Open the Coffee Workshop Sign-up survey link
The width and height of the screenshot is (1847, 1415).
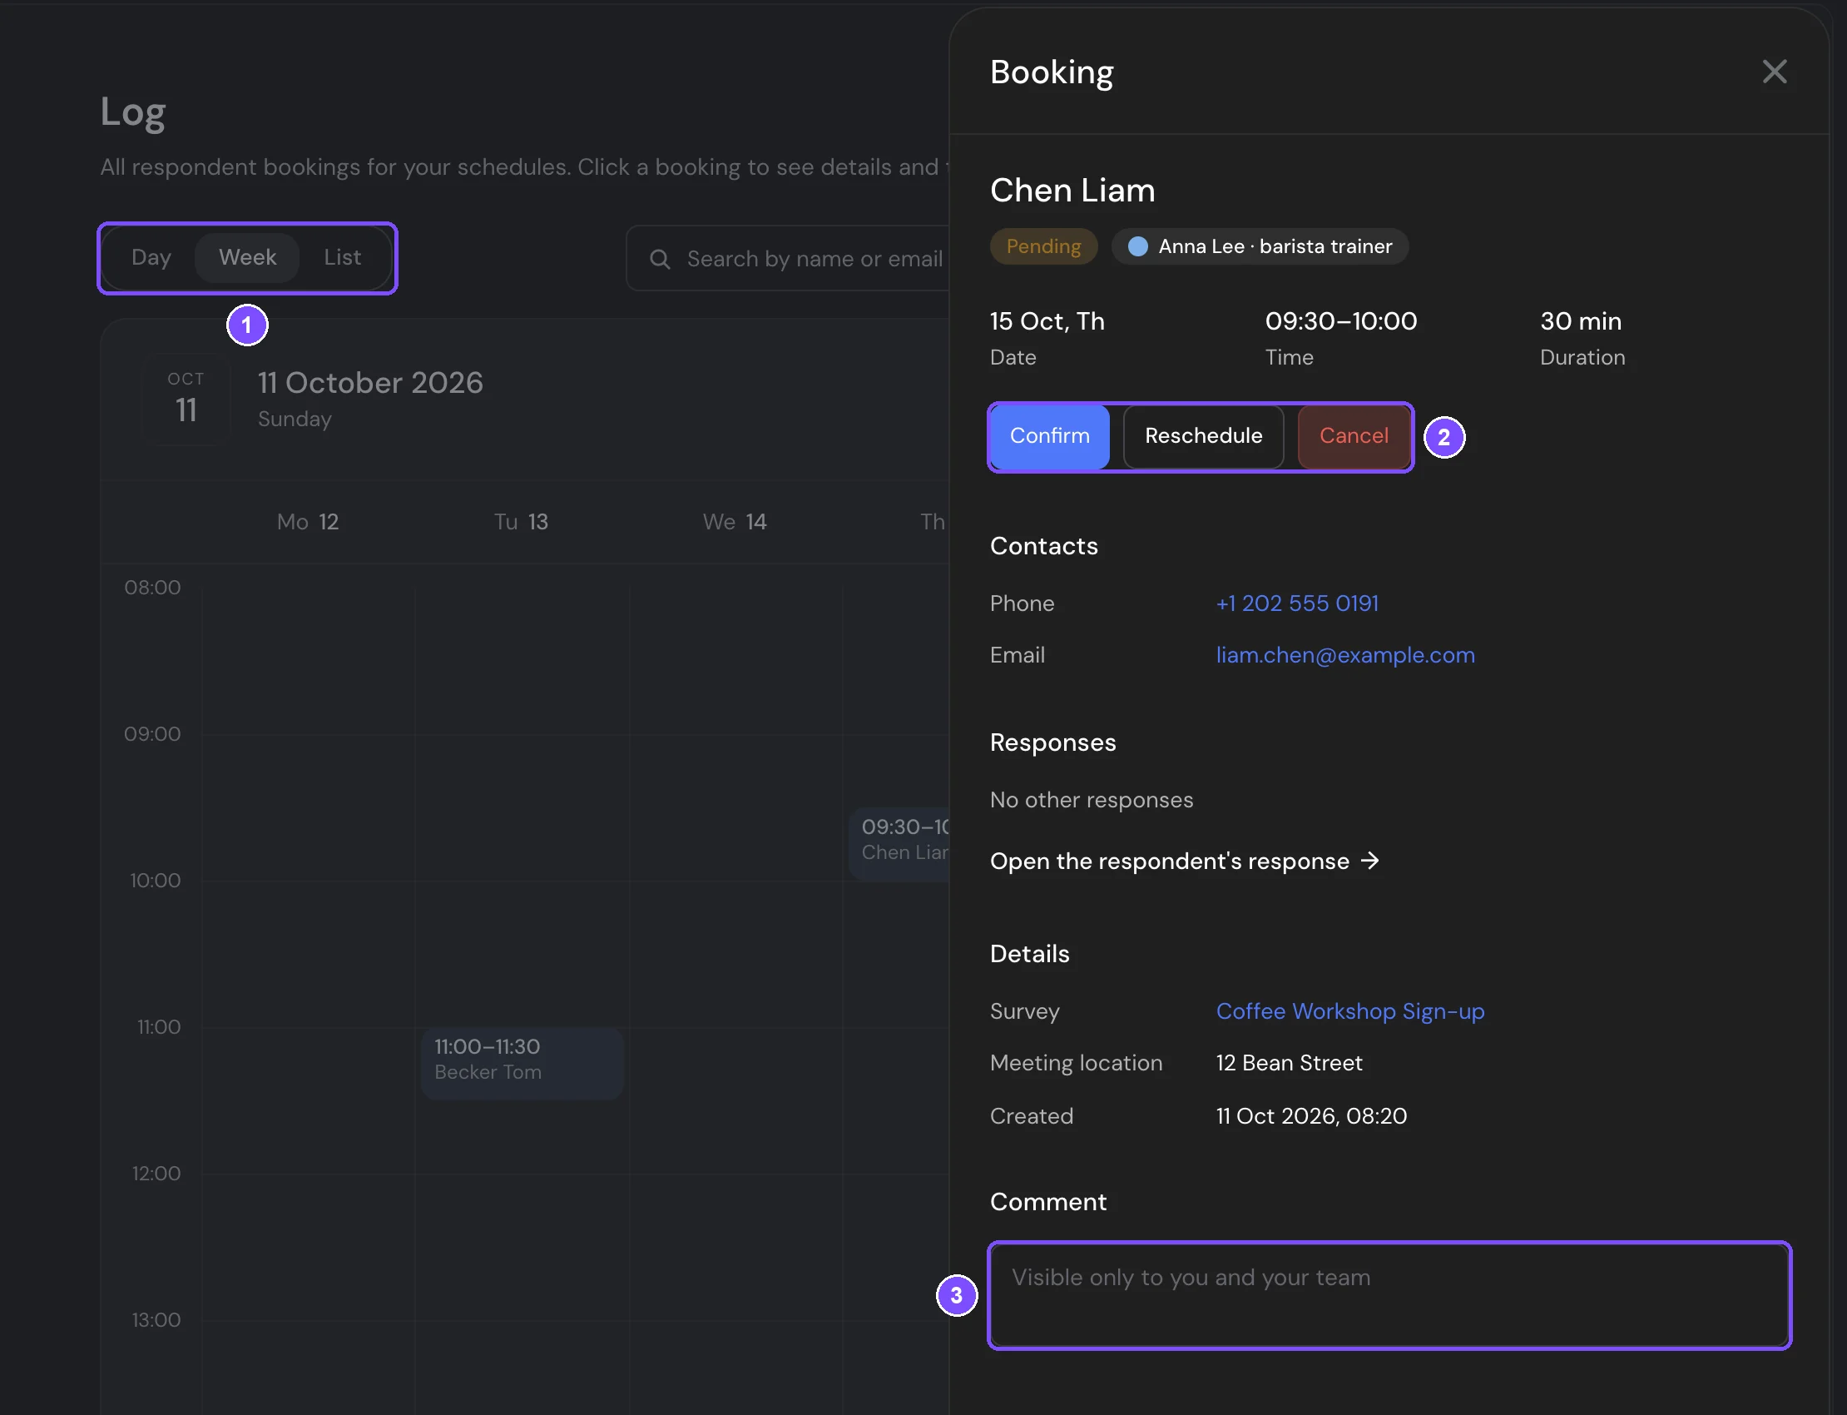tap(1350, 1010)
